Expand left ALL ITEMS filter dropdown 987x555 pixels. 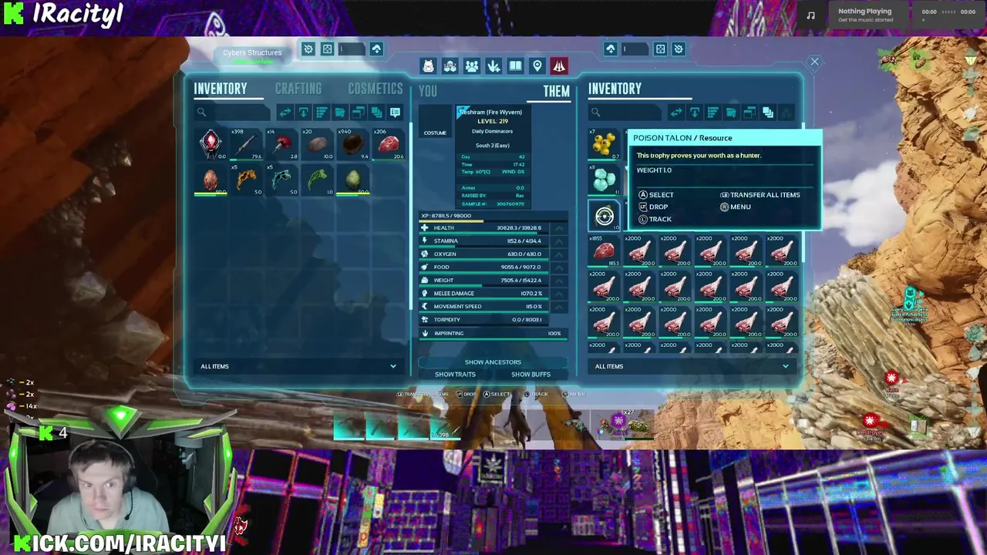click(298, 366)
